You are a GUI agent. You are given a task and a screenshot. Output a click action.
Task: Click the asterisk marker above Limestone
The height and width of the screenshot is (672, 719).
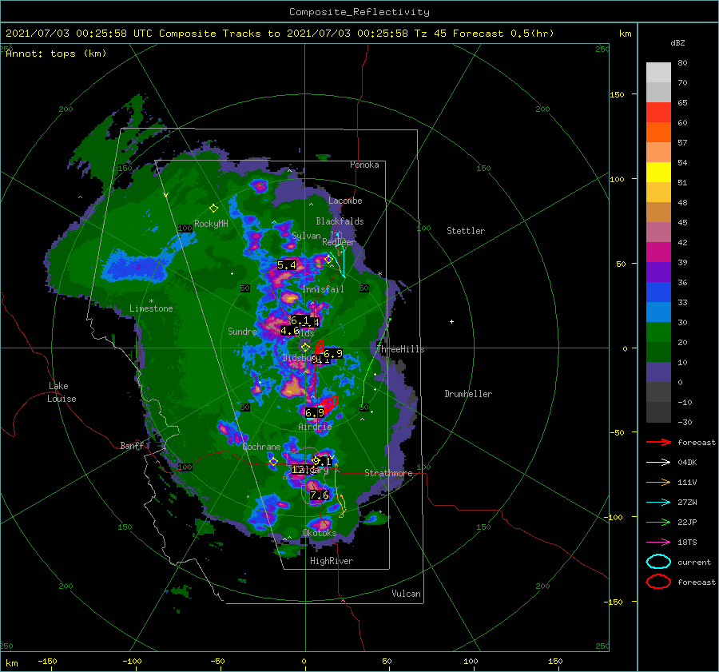point(151,301)
